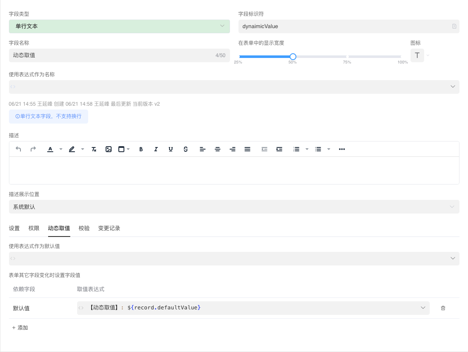Switch to the 权限 tab
Viewport: 468px width, 352px height.
[x=34, y=228]
